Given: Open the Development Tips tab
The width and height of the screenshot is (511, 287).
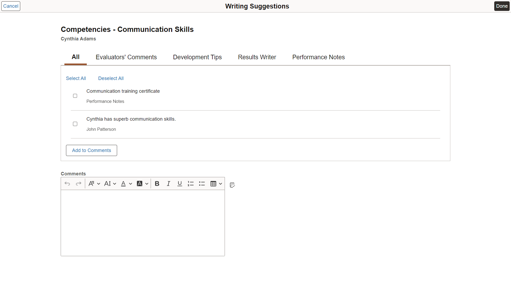Looking at the screenshot, I should coord(197,57).
